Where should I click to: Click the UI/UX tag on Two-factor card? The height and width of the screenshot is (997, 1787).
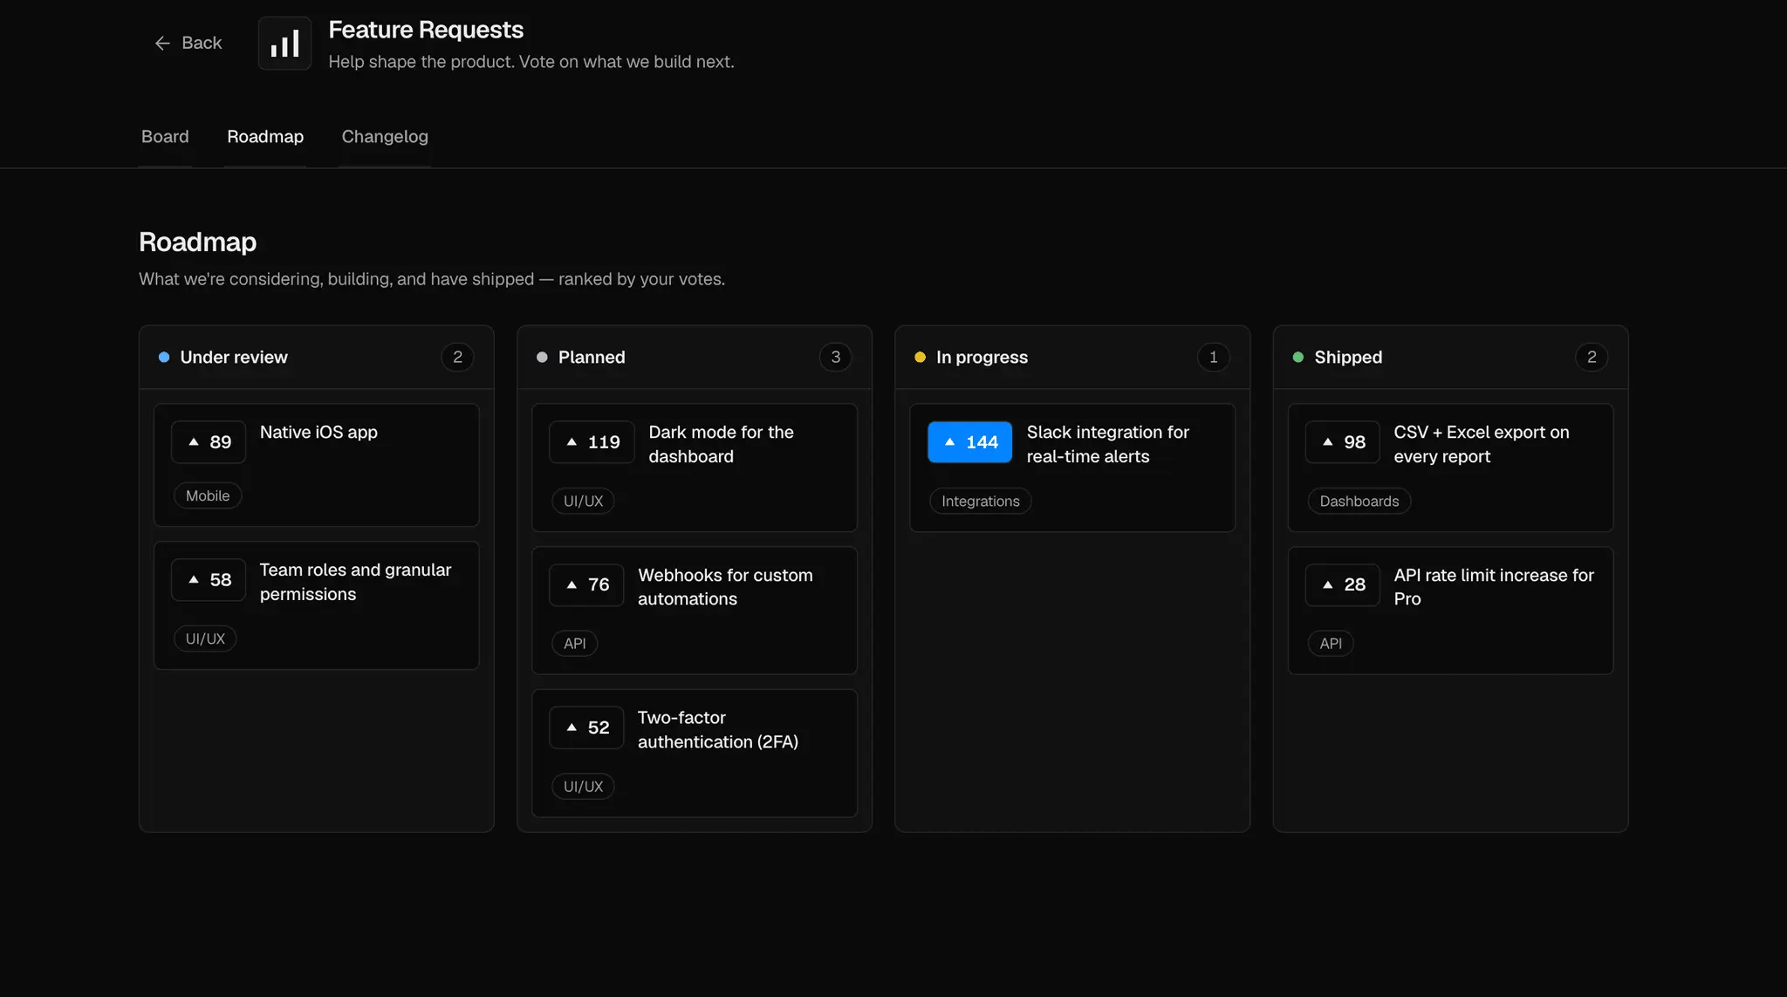[x=583, y=786]
